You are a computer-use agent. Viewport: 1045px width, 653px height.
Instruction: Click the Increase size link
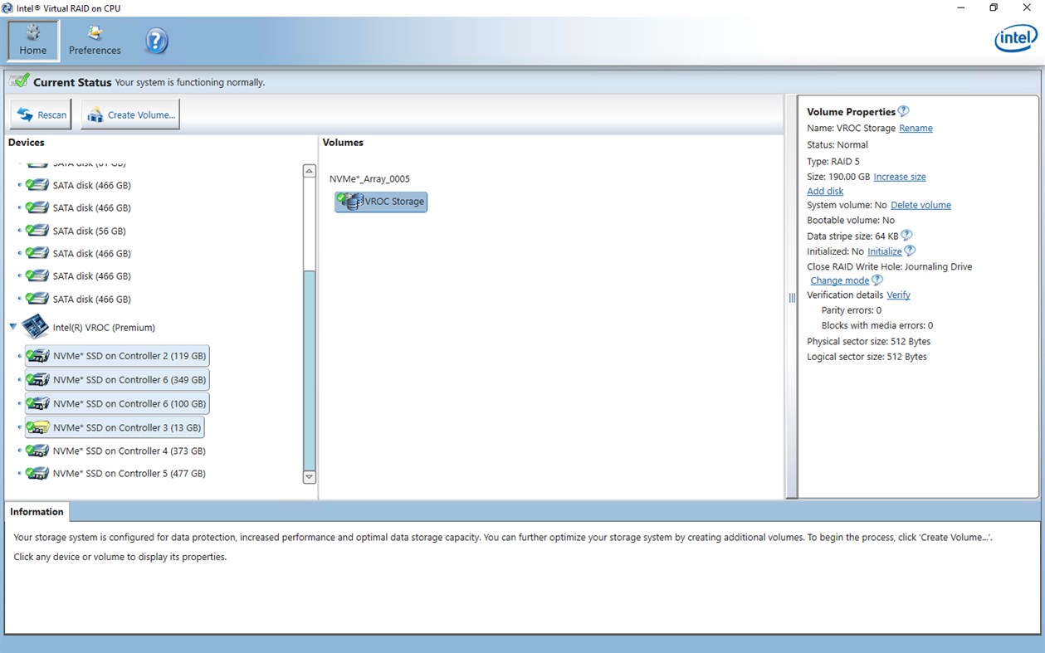point(900,176)
